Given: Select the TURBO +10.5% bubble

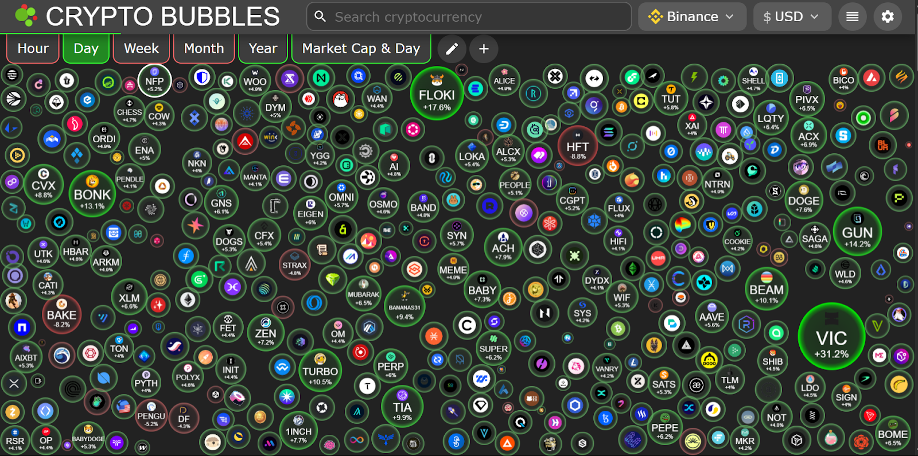Looking at the screenshot, I should pos(320,371).
